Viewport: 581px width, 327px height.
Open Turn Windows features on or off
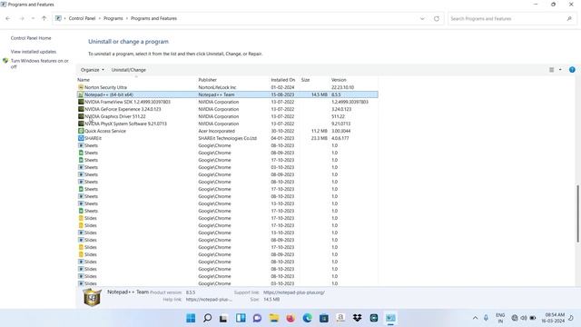click(x=39, y=64)
